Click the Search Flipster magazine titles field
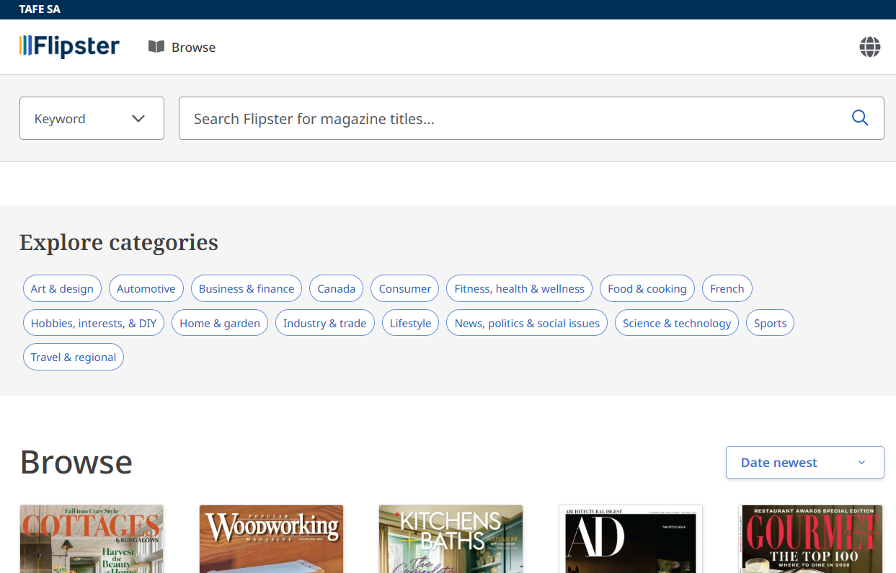The image size is (896, 573). point(531,118)
